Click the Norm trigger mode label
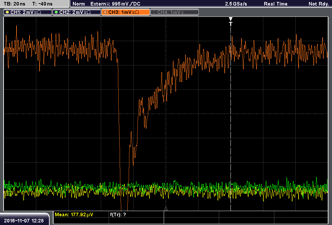 (x=78, y=4)
